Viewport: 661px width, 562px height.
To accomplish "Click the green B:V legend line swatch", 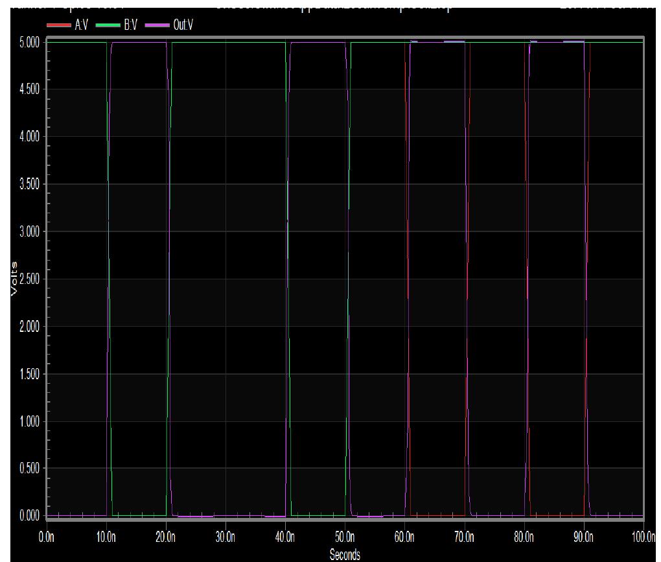I will [108, 25].
